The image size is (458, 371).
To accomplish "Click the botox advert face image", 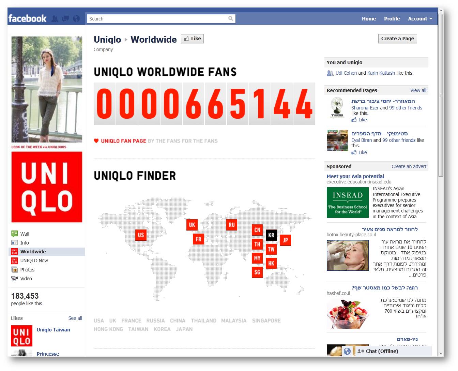I will [x=348, y=255].
